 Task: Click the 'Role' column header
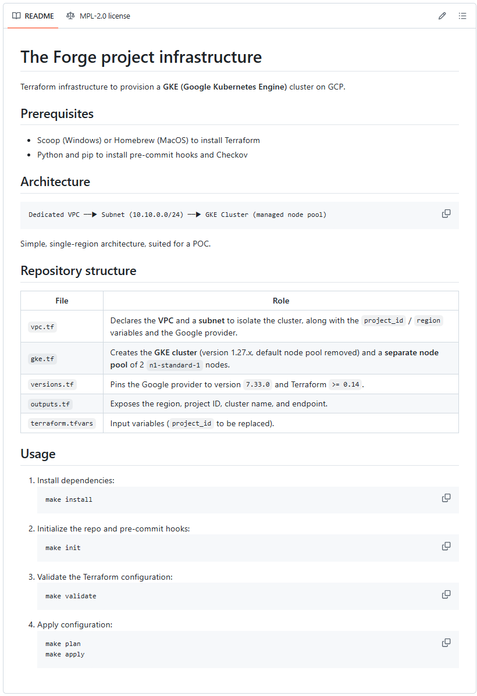(281, 301)
